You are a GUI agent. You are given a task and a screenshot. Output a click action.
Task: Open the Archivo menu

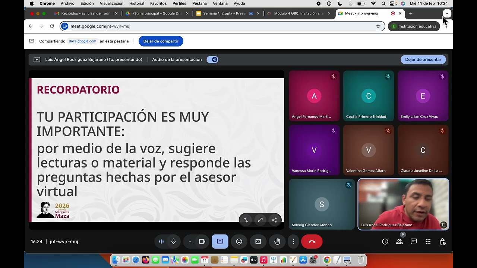[x=67, y=3]
